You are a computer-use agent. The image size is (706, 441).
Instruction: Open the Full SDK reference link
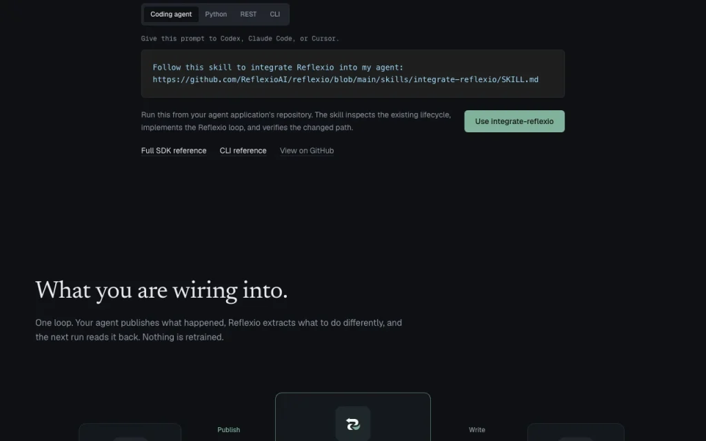[174, 151]
